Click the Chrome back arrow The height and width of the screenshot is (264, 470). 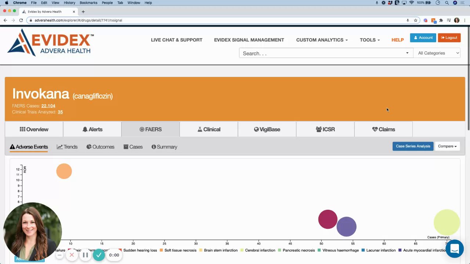[5, 20]
